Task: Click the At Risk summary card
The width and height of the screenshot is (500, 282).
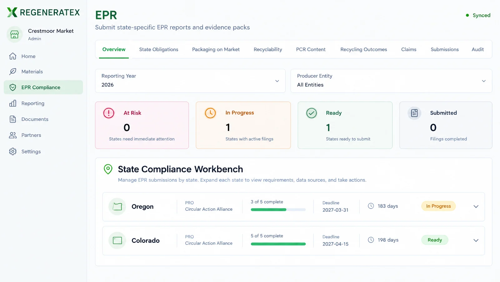Action: click(x=142, y=125)
